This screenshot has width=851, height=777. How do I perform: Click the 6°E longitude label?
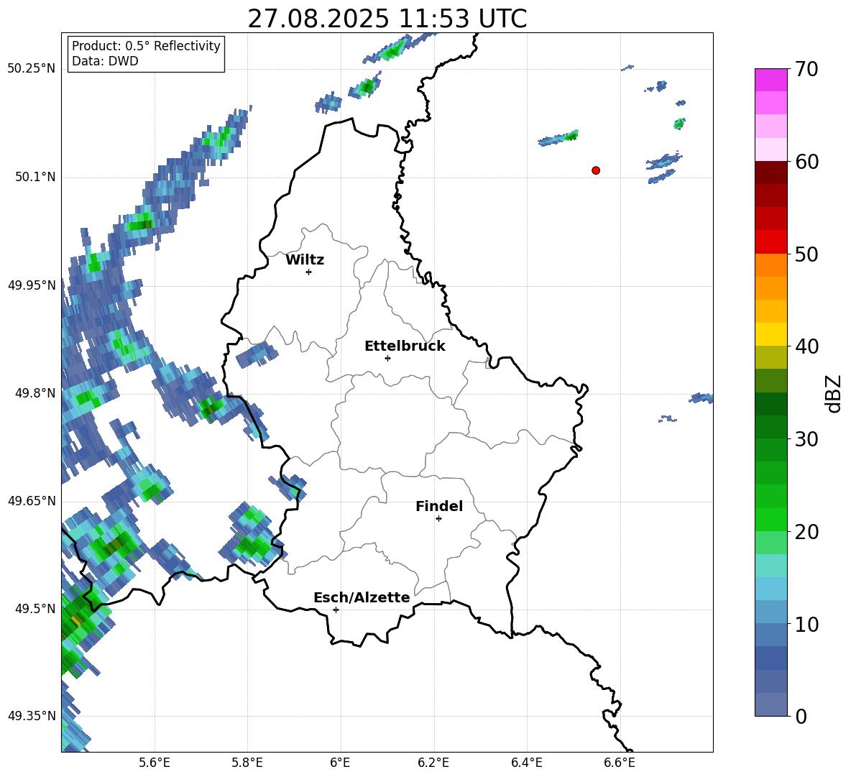[340, 763]
